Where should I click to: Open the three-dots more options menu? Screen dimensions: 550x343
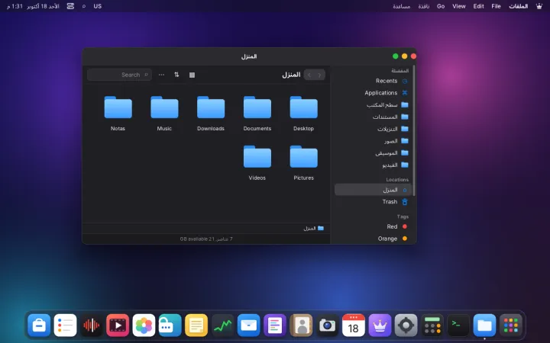pos(161,75)
